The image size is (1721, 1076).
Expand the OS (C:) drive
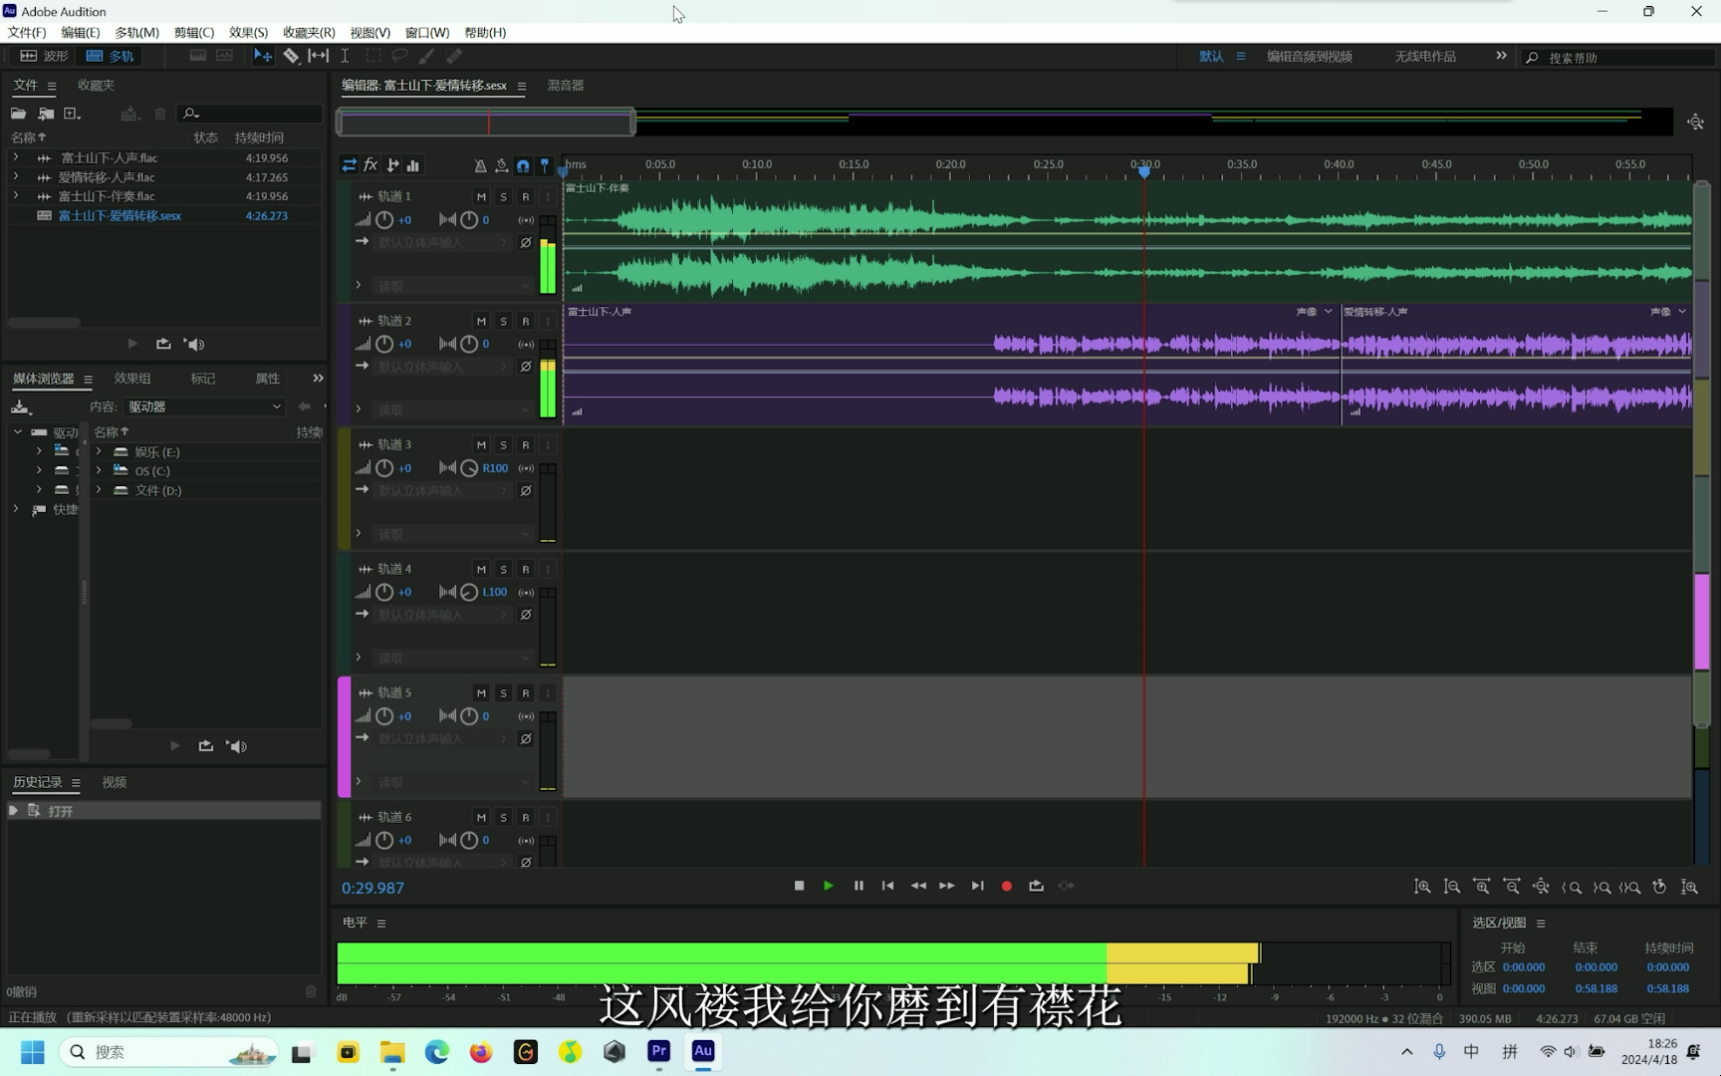click(99, 470)
